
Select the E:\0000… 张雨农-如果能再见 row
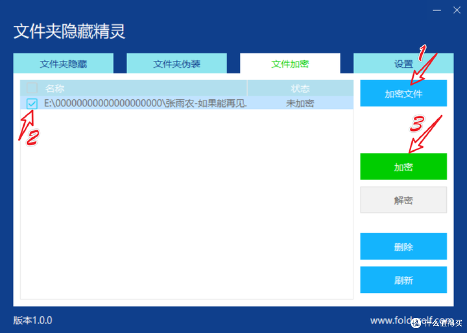click(x=187, y=103)
